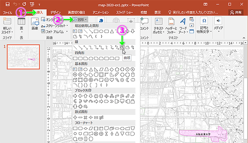Switch to the デザイン tab

[55, 12]
